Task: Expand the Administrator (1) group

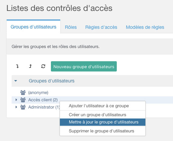Action: 16,107
